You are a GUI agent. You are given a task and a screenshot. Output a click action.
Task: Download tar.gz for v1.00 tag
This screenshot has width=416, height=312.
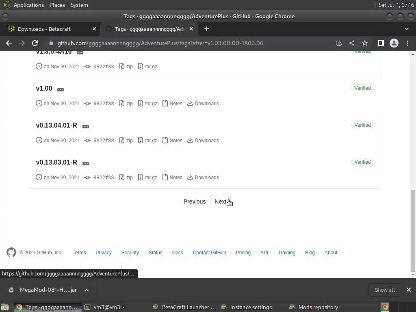pyautogui.click(x=147, y=104)
